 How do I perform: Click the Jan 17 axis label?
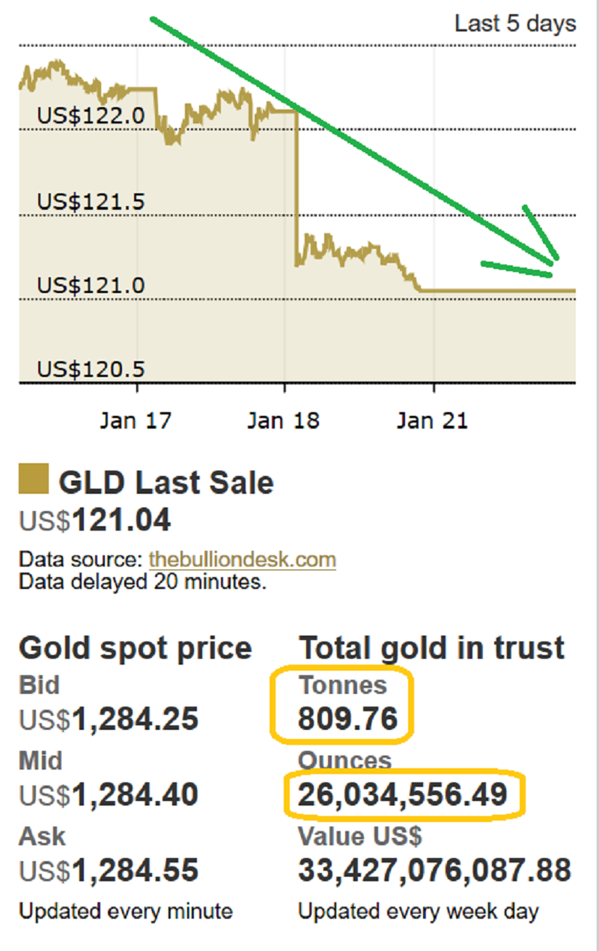135,420
